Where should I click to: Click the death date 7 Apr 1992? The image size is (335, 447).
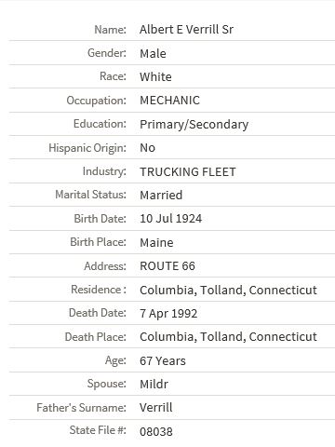(x=168, y=313)
